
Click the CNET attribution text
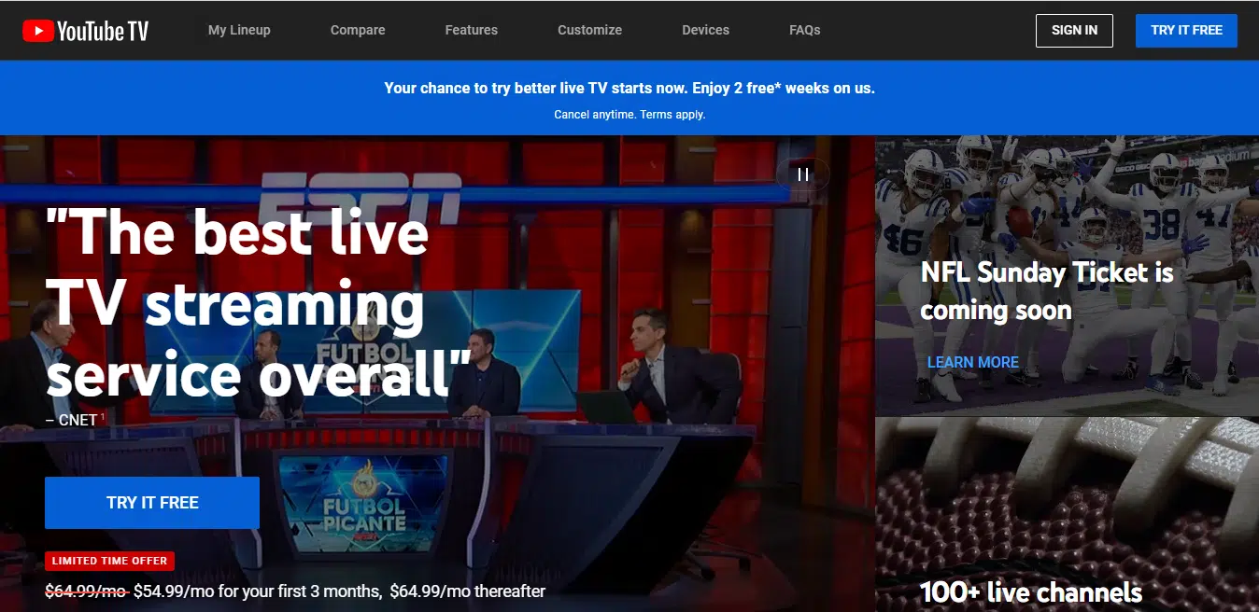pos(72,419)
